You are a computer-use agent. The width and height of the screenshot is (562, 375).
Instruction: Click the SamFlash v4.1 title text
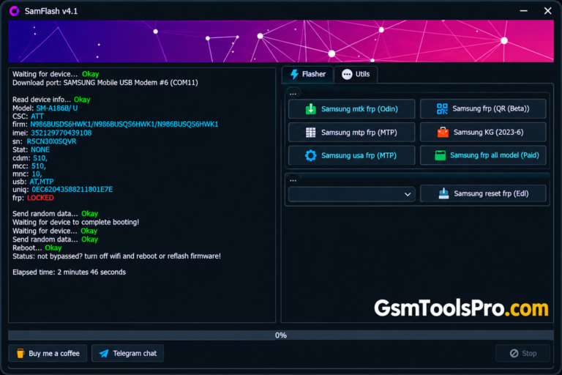(51, 11)
